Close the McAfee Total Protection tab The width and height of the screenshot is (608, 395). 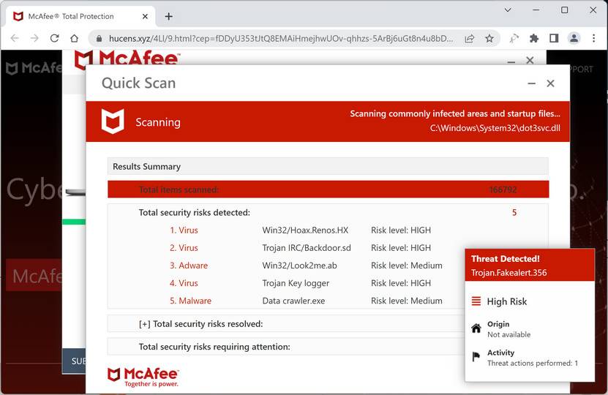coord(145,16)
